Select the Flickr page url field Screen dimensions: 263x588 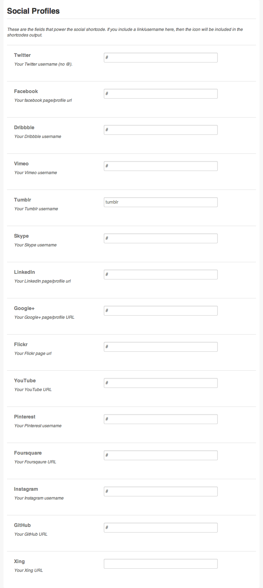pos(161,347)
